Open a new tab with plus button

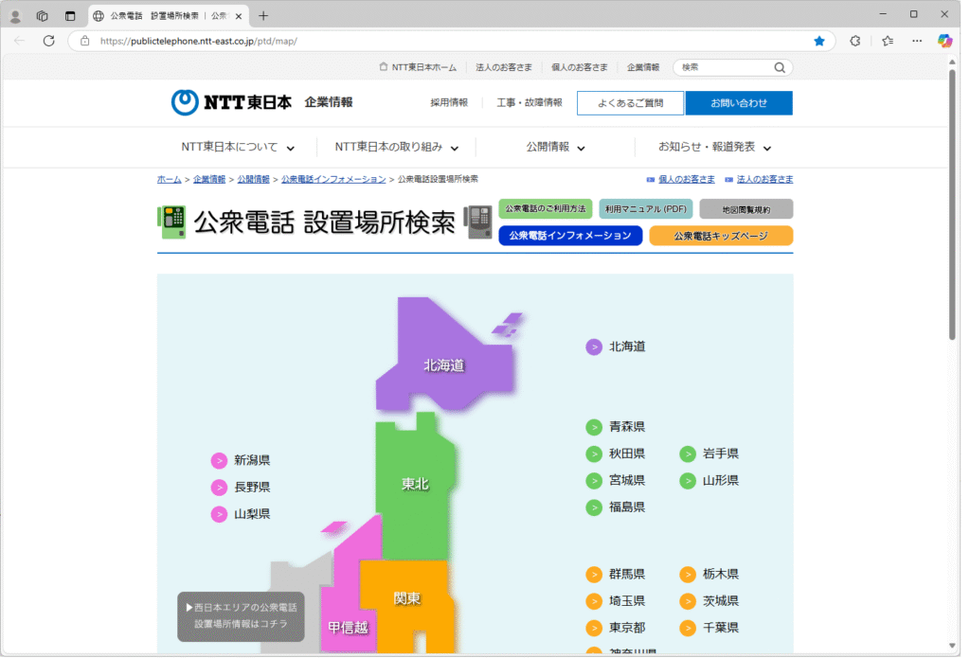tap(263, 16)
